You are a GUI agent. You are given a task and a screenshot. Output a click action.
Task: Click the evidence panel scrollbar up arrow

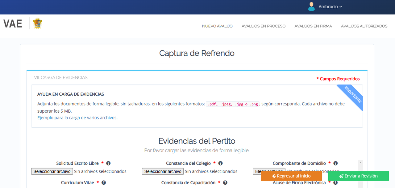(360, 162)
